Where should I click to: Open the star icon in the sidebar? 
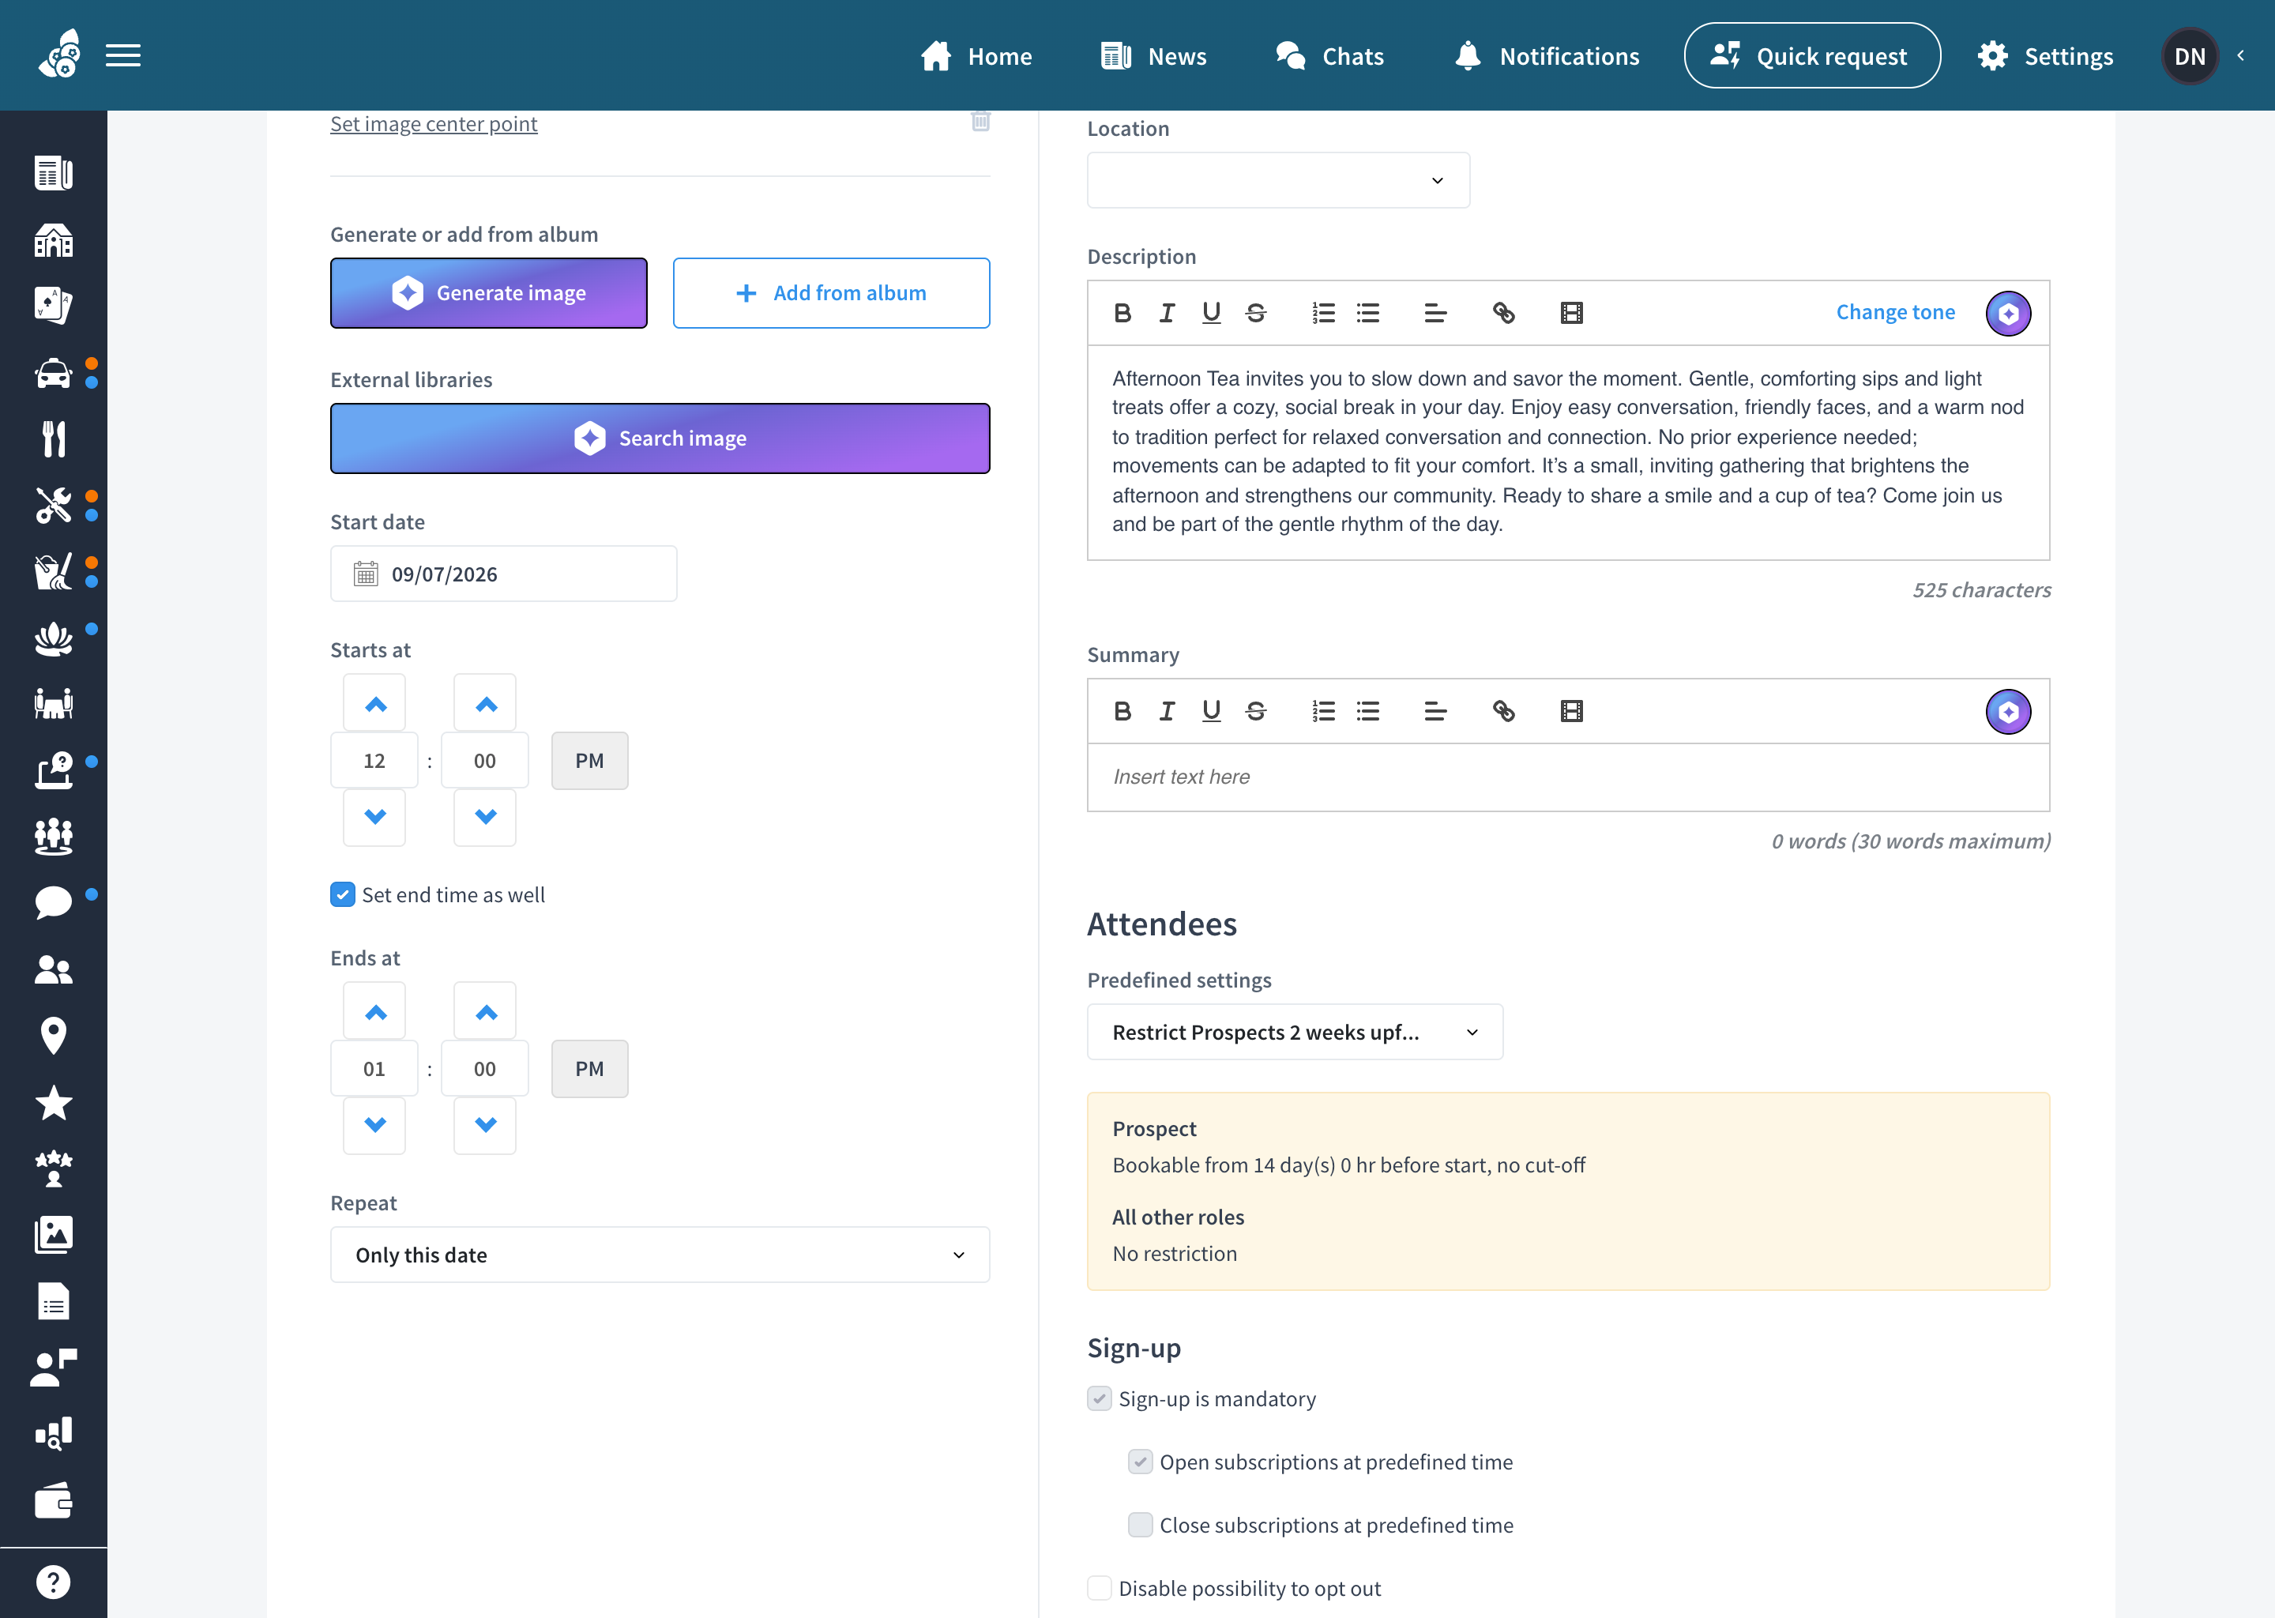(54, 1103)
